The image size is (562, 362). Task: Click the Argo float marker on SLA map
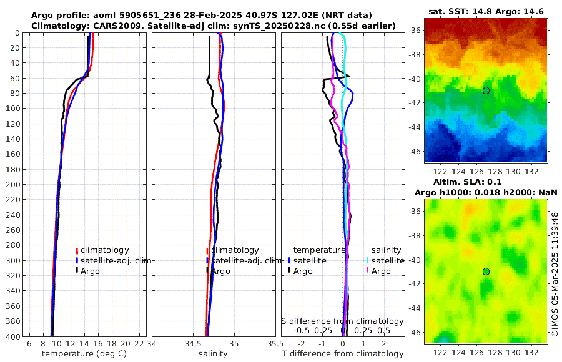click(486, 271)
